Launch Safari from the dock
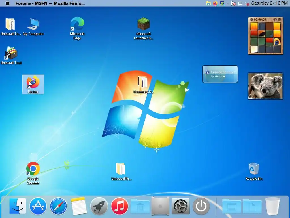Viewport: 290px width, 218px height. (58, 206)
